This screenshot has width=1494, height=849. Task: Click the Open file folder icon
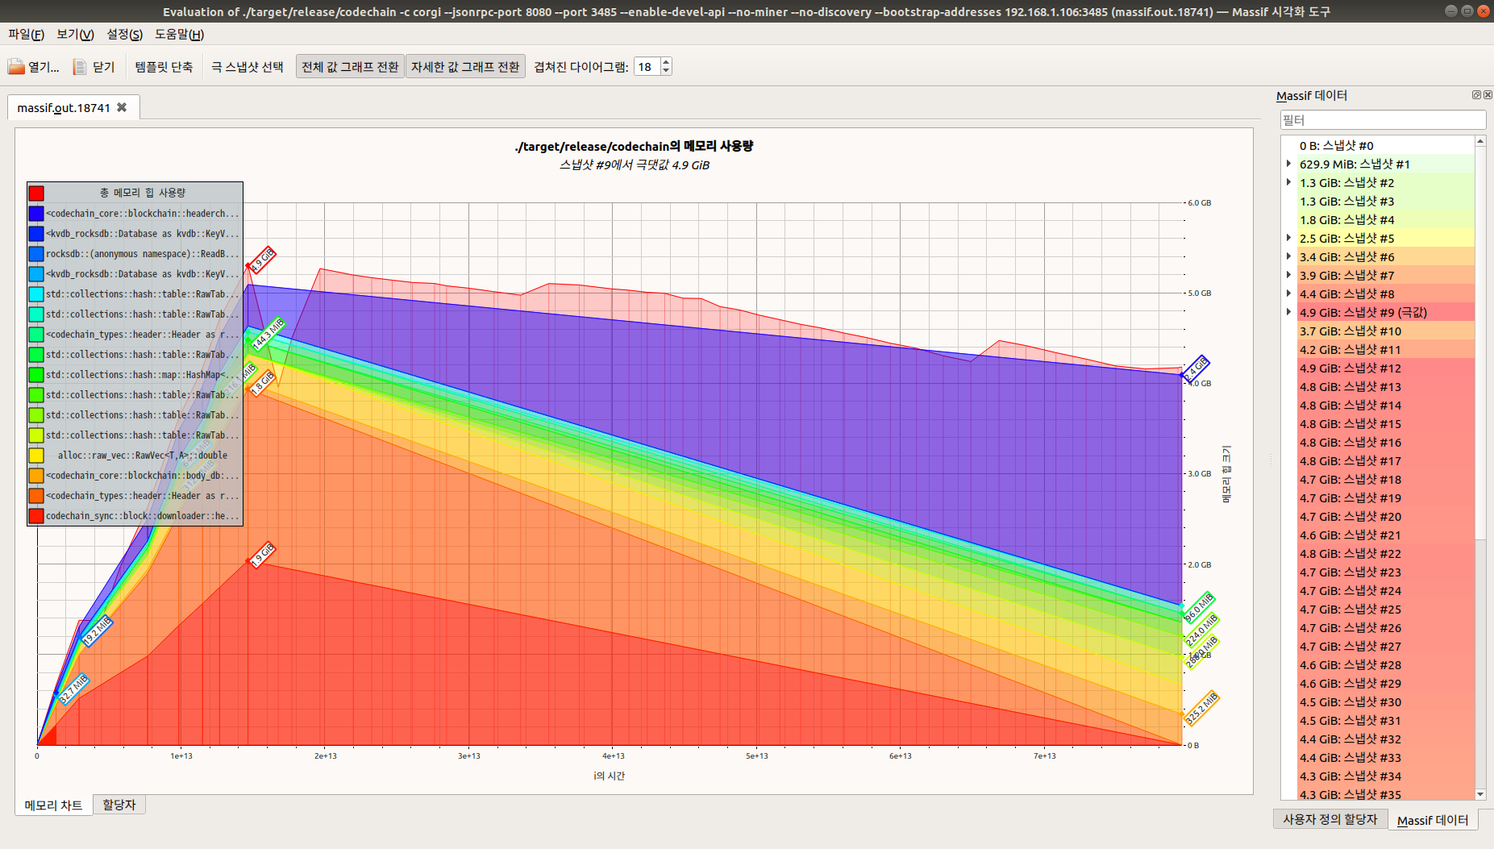point(16,67)
